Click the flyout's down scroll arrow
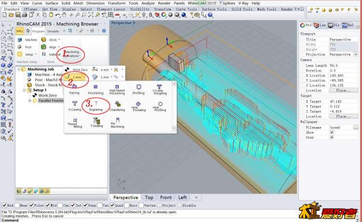The height and width of the screenshot is (222, 362). (174, 128)
